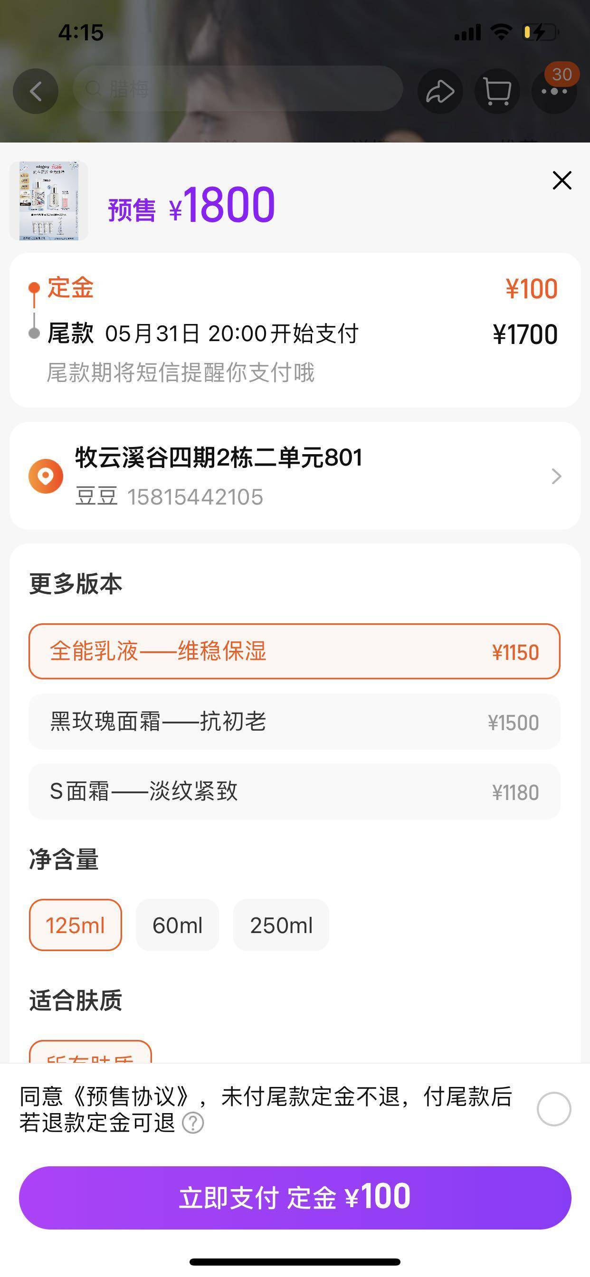Open the share arrow icon
The width and height of the screenshot is (590, 1277).
click(440, 91)
